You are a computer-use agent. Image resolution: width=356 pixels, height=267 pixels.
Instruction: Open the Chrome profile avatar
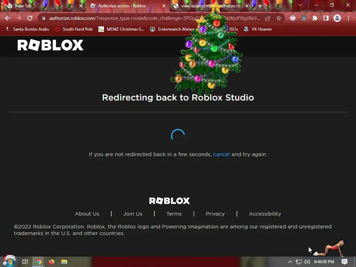(337, 18)
